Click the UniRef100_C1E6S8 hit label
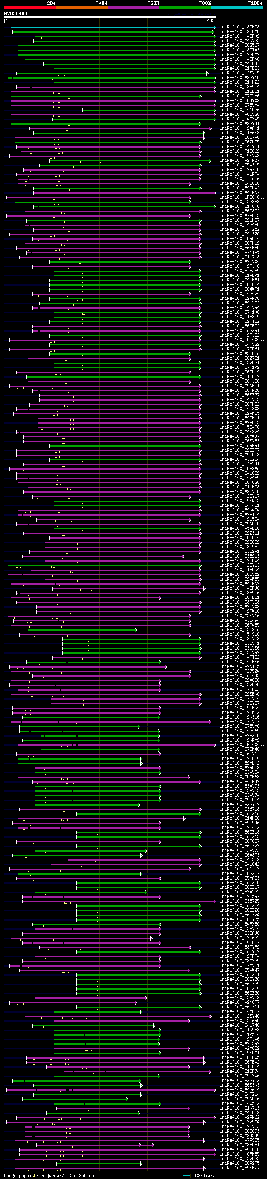The image size is (267, 1179). click(239, 133)
